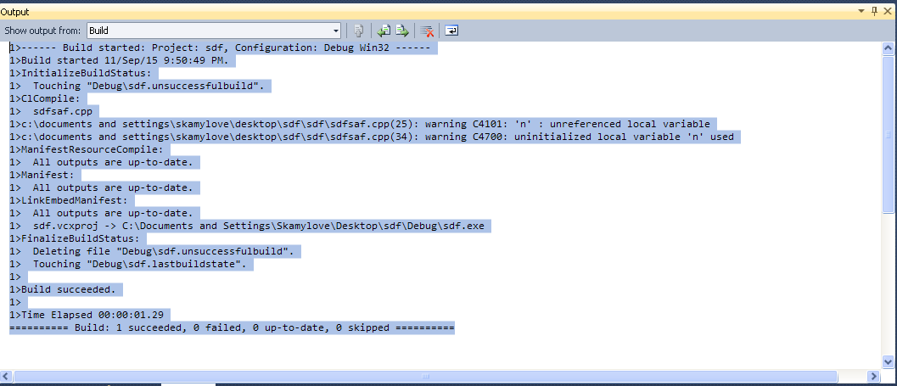The width and height of the screenshot is (897, 386).
Task: Click horizontal scrollbar right arrow
Action: pyautogui.click(x=874, y=376)
